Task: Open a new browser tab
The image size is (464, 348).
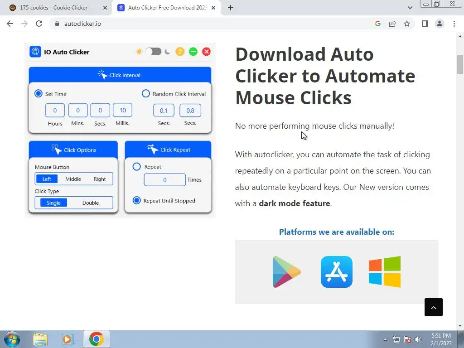Action: tap(231, 8)
